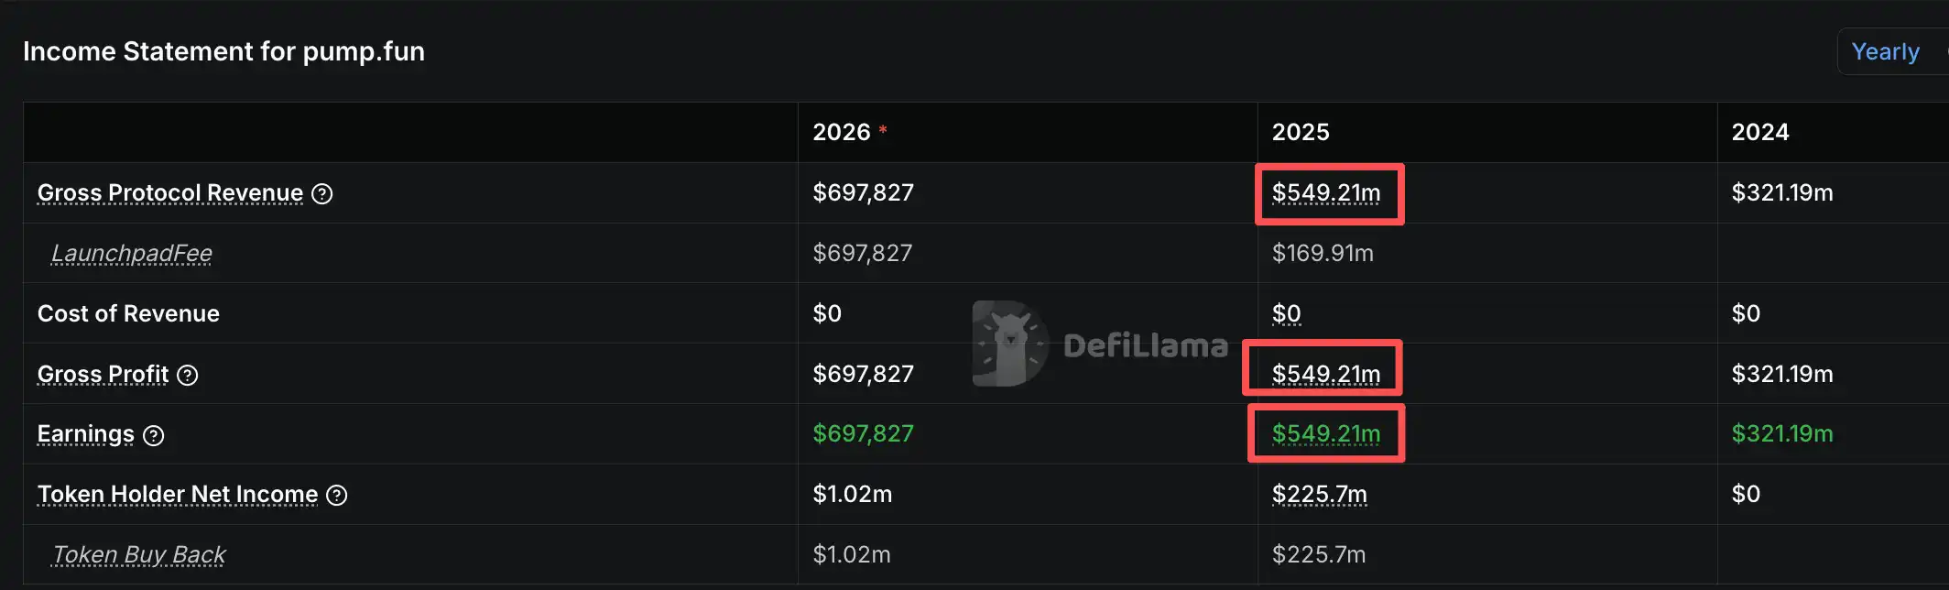Click the green 2025 Earnings value
This screenshot has height=590, width=1949.
[x=1326, y=434]
